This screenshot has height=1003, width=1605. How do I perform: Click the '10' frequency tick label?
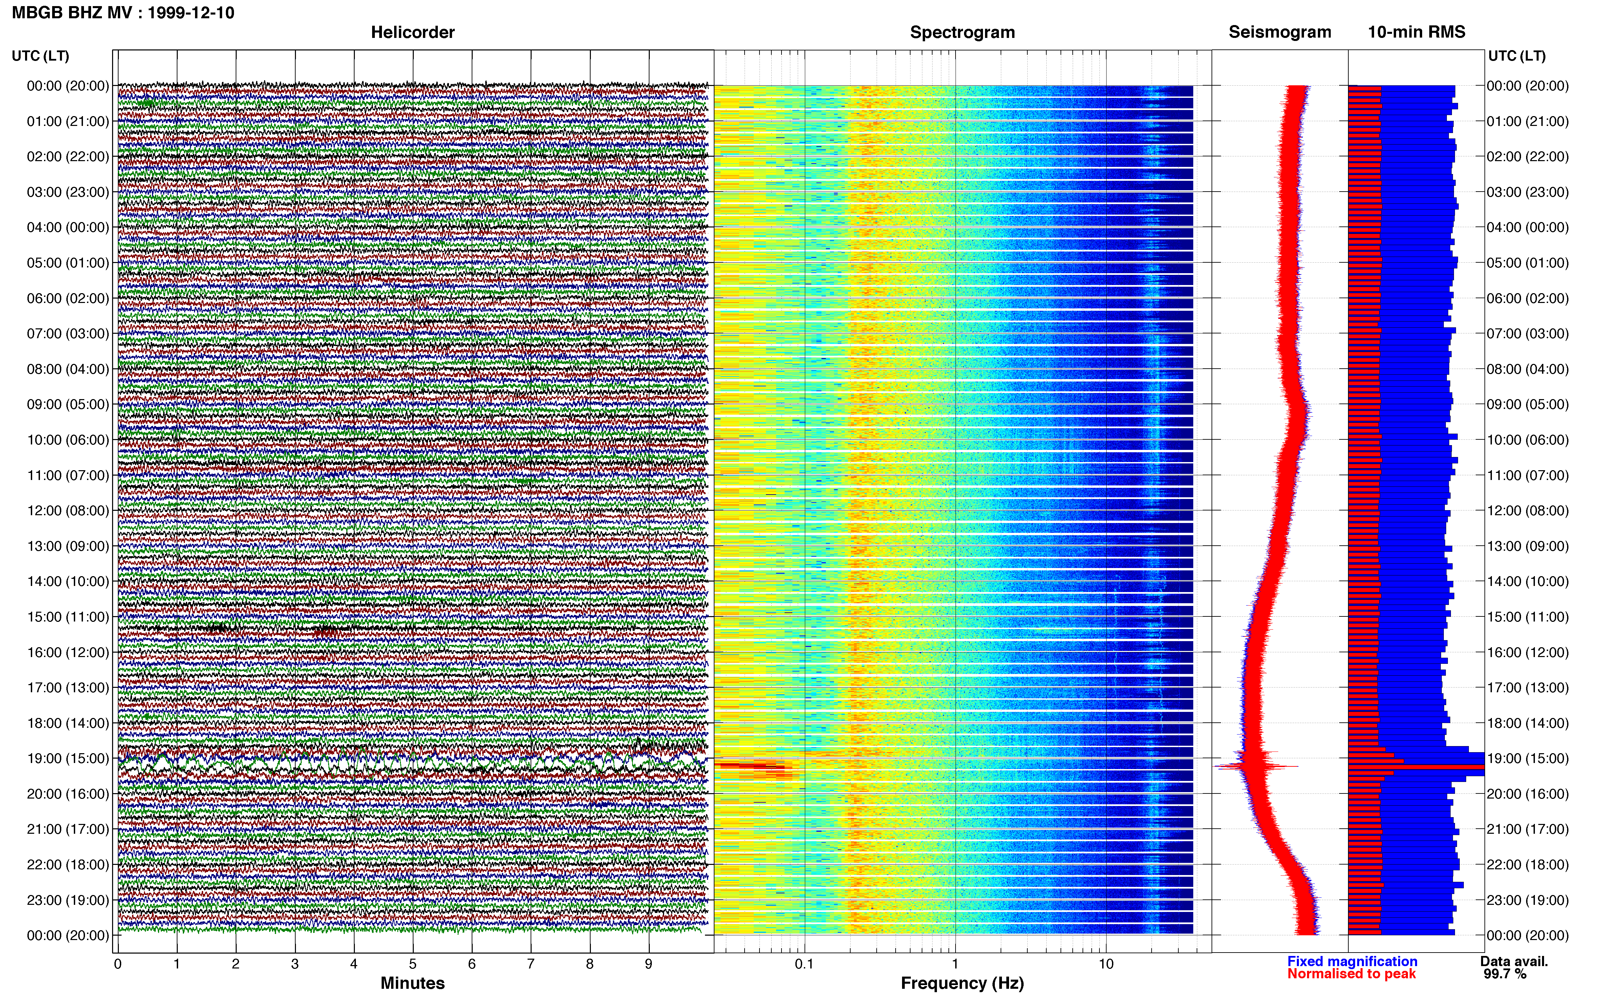[1106, 964]
